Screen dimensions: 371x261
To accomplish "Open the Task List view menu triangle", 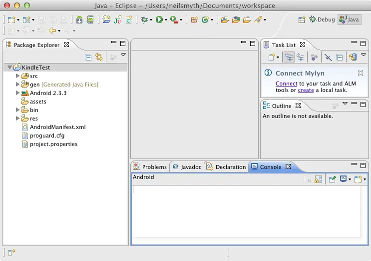I will [x=364, y=54].
